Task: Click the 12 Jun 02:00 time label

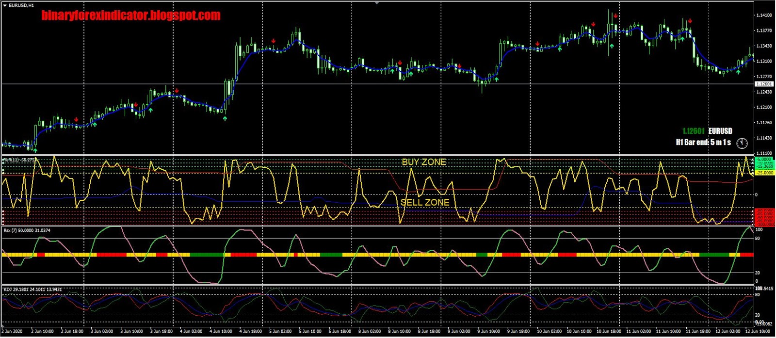Action: [727, 332]
